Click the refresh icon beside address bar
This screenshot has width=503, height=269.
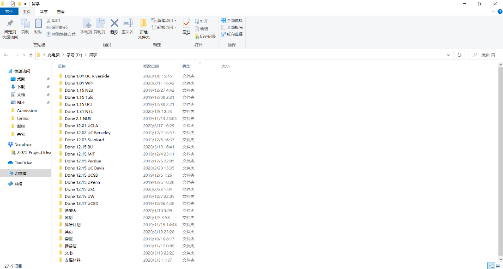point(459,55)
